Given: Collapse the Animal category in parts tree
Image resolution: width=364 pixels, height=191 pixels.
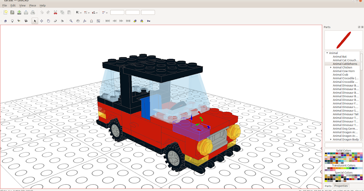Looking at the screenshot, I should pyautogui.click(x=327, y=53).
